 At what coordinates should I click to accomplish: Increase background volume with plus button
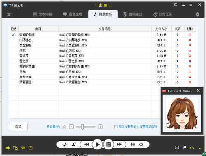tap(101, 127)
